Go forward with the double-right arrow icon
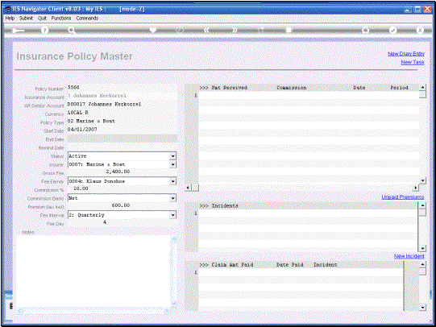The height and width of the screenshot is (327, 436). [235, 30]
